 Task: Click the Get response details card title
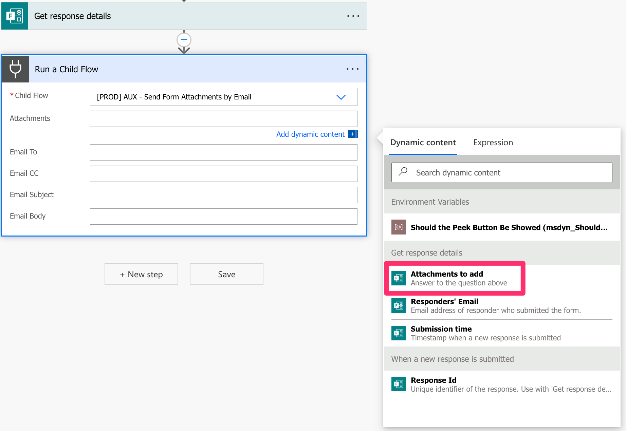[x=72, y=16]
